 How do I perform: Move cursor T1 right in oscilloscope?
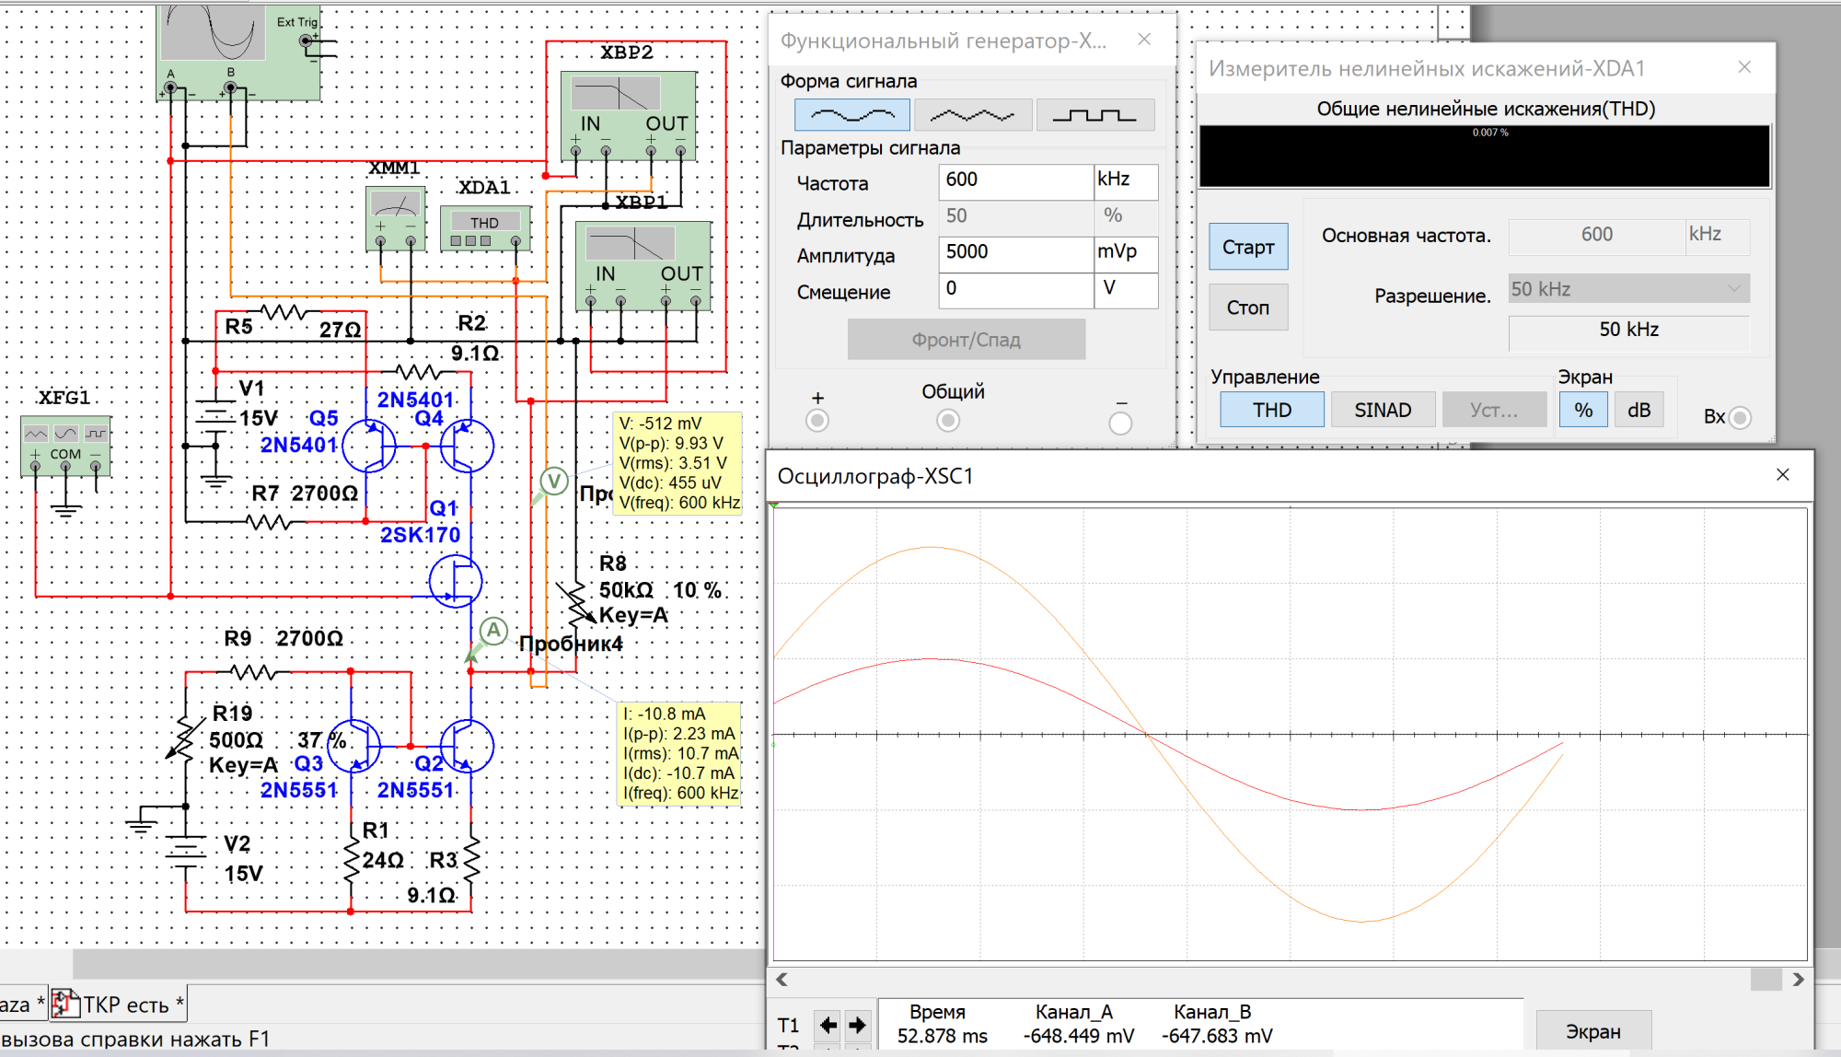click(858, 1025)
